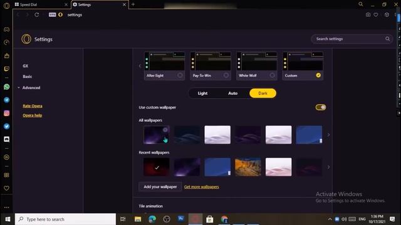Image resolution: width=401 pixels, height=225 pixels.
Task: Click the Dark mode option
Action: (x=263, y=93)
